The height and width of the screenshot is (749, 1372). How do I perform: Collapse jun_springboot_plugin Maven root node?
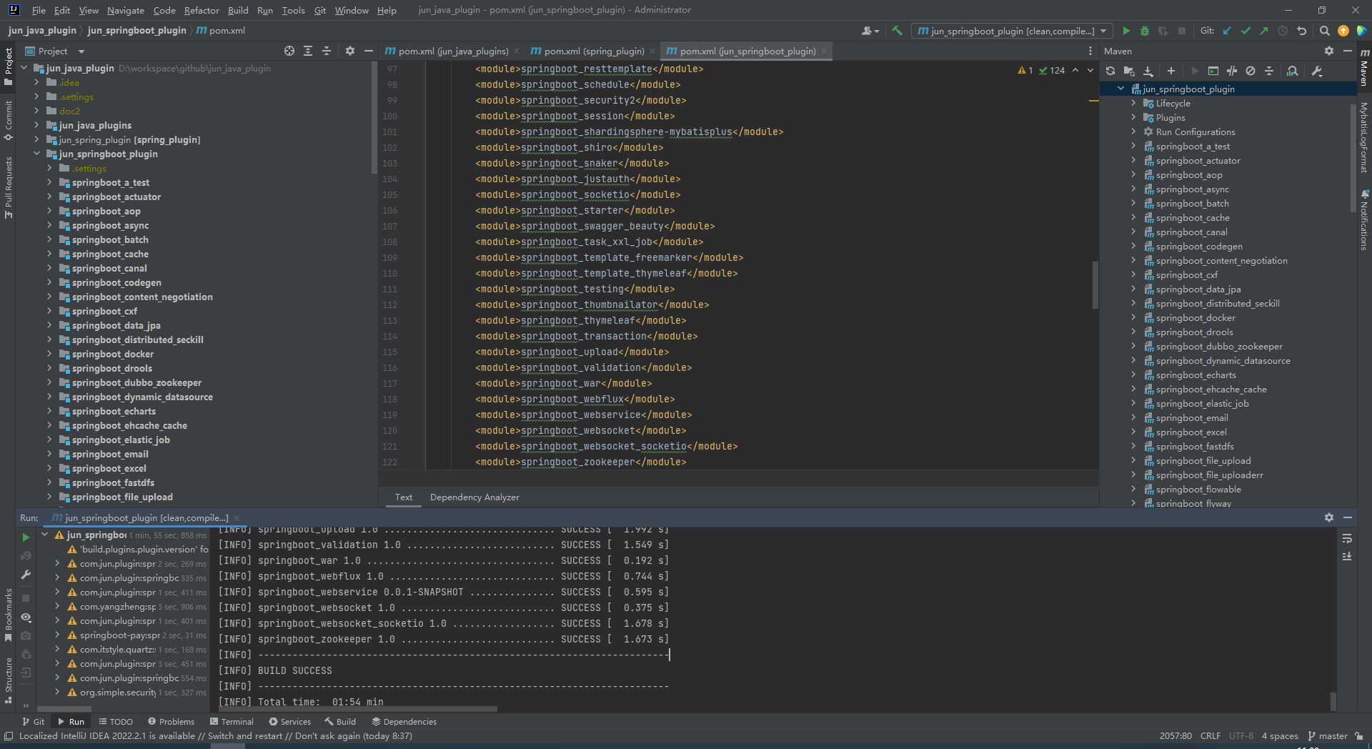[1121, 89]
